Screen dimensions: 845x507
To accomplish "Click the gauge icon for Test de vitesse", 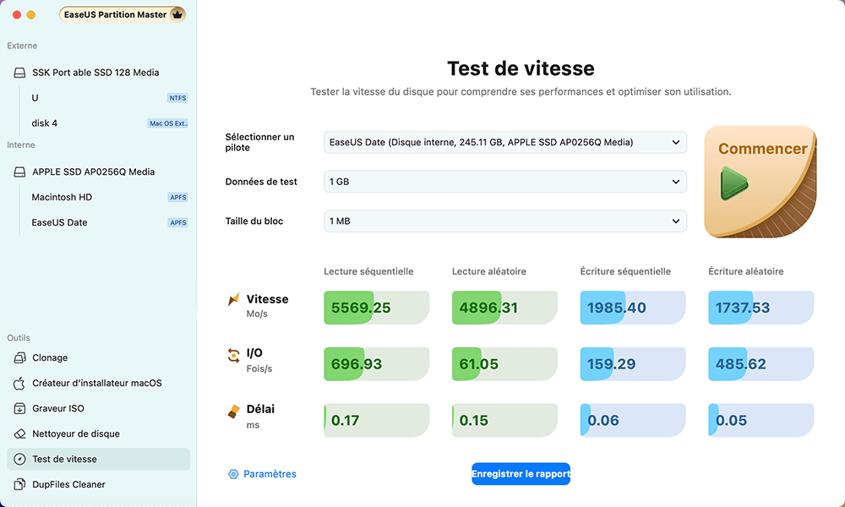I will [19, 459].
